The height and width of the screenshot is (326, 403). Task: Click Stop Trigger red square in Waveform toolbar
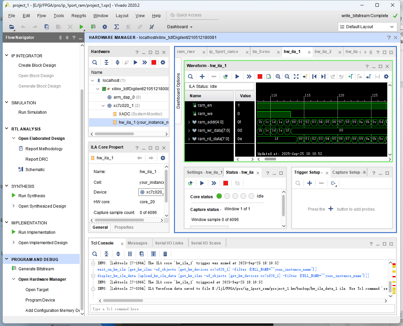(x=260, y=76)
